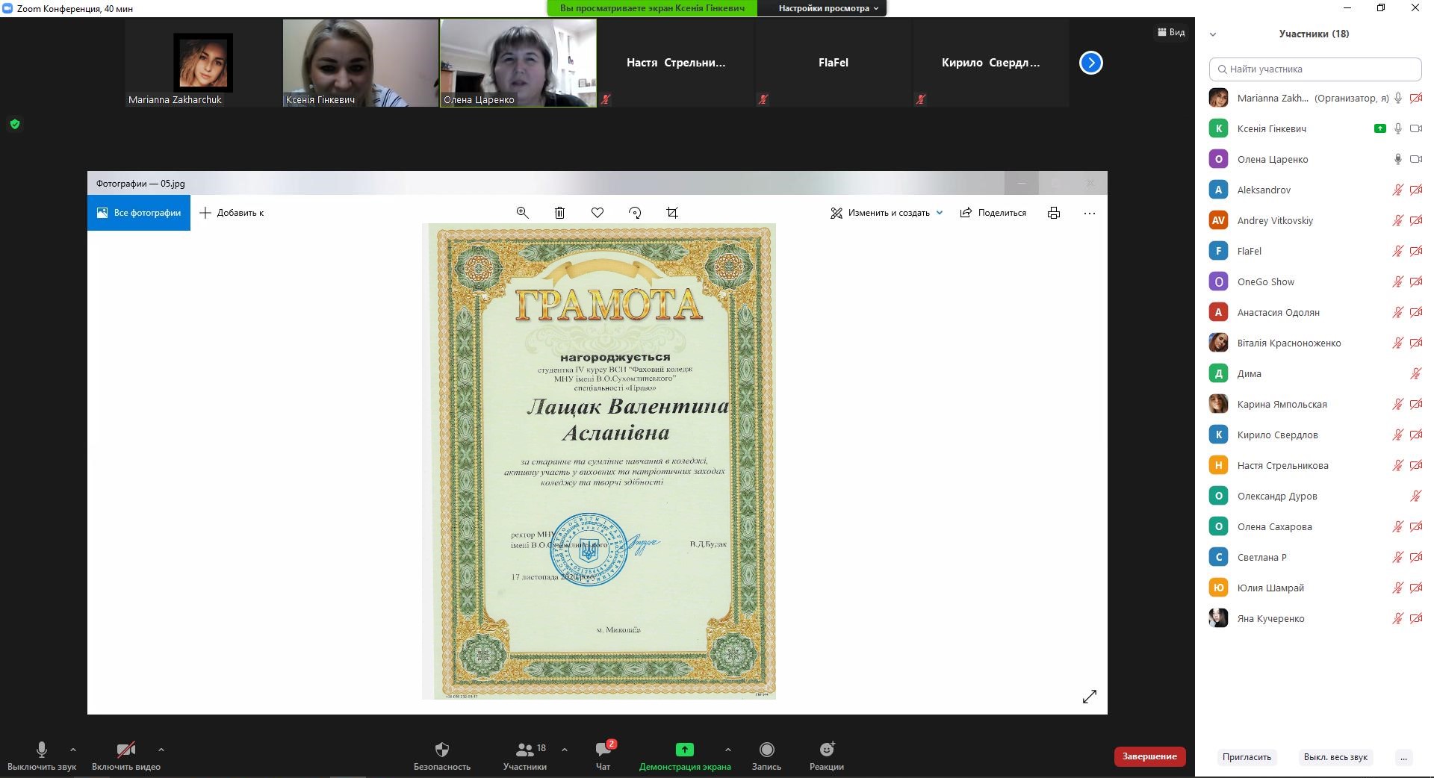
Task: Click the Пригласить invite button
Action: coord(1247,756)
